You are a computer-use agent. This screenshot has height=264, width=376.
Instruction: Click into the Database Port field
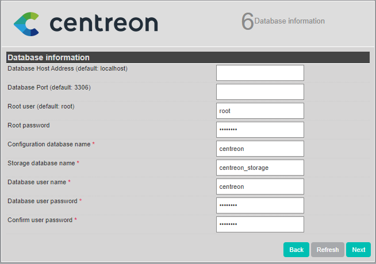point(260,92)
